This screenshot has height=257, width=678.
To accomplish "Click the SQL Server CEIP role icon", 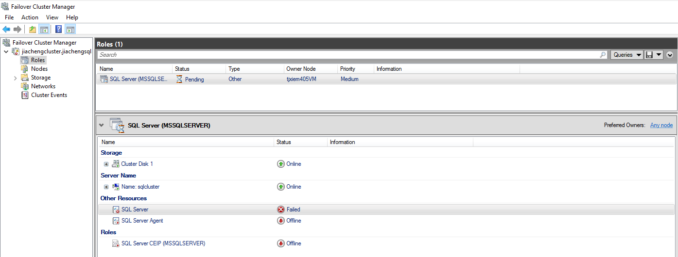I will 116,243.
